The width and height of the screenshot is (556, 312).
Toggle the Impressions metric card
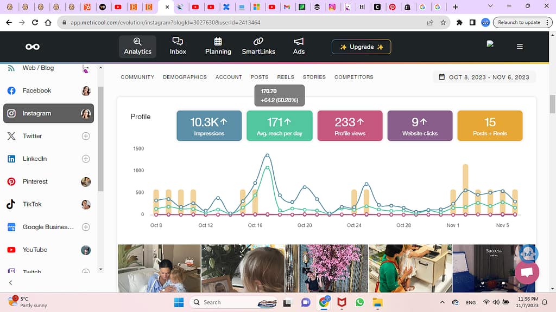pyautogui.click(x=209, y=126)
